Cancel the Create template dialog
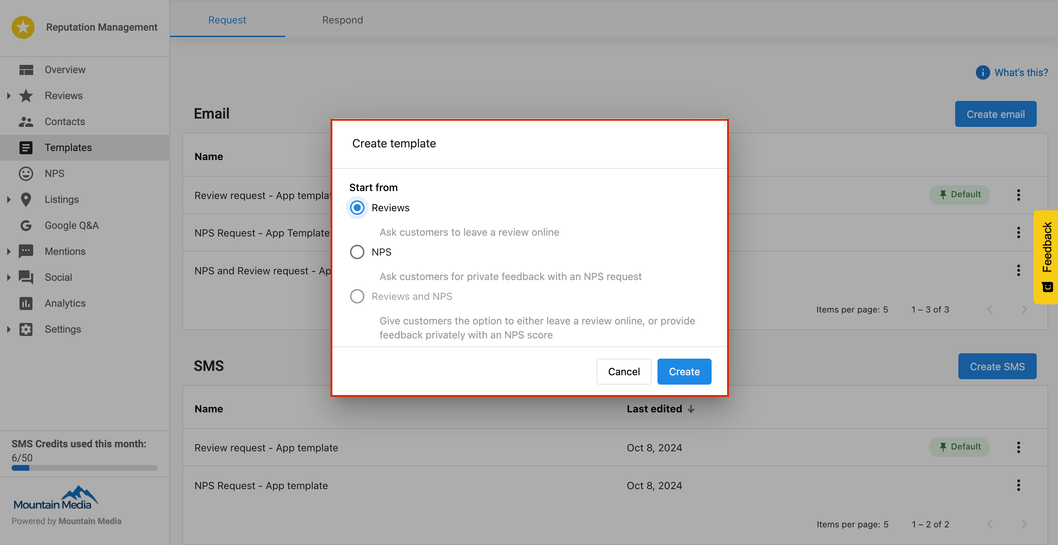This screenshot has height=545, width=1058. click(x=624, y=371)
